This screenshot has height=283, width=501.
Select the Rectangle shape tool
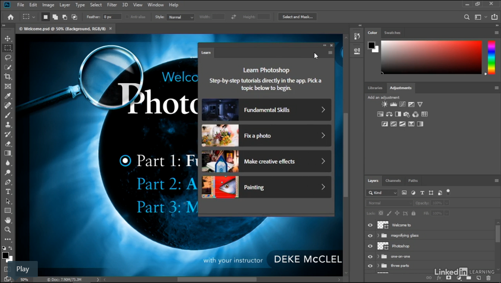8,211
